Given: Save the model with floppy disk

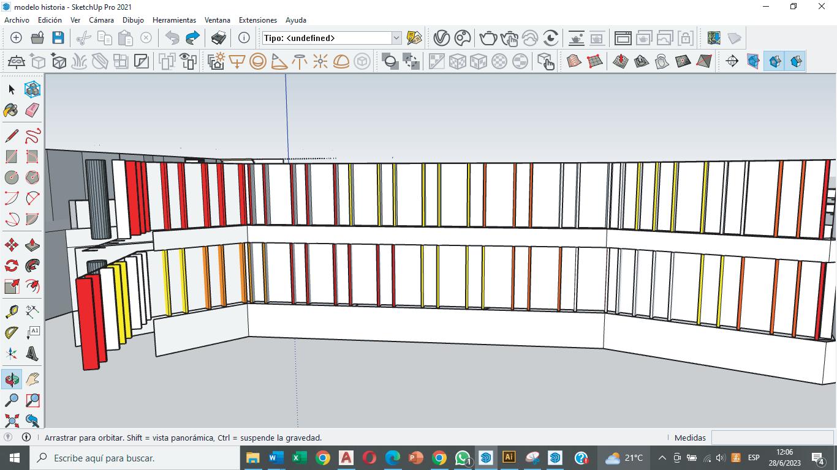Looking at the screenshot, I should (x=58, y=38).
